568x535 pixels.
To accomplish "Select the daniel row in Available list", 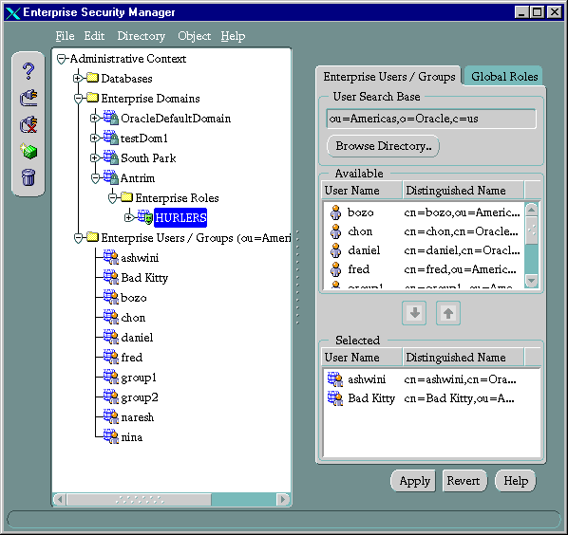I will pos(424,250).
